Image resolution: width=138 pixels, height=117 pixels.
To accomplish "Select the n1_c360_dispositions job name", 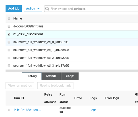I will pos(28,34).
